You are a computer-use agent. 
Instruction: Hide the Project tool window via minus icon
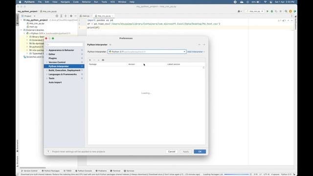coord(75,16)
